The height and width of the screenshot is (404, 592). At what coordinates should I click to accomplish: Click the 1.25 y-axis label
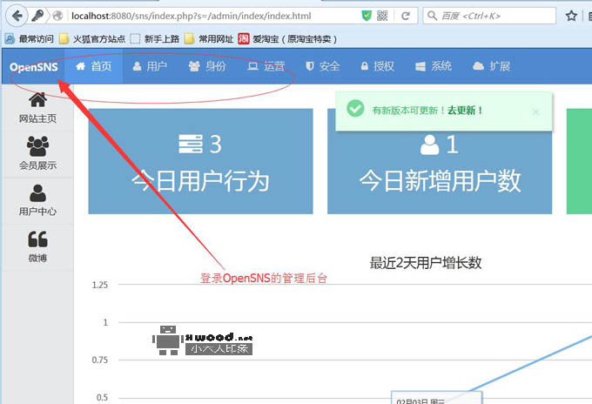pos(99,285)
